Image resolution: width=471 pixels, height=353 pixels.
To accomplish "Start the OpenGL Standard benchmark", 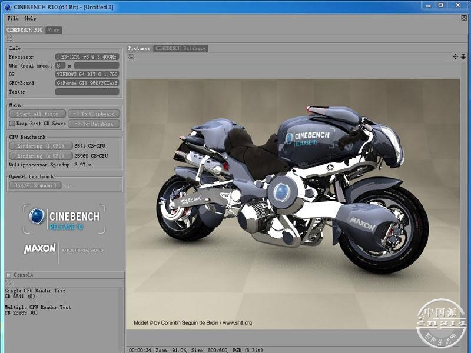I will click(35, 185).
